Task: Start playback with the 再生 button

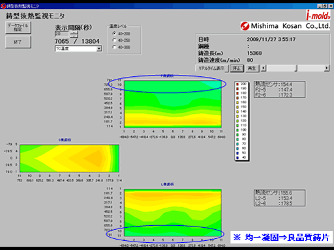Action: point(252,68)
